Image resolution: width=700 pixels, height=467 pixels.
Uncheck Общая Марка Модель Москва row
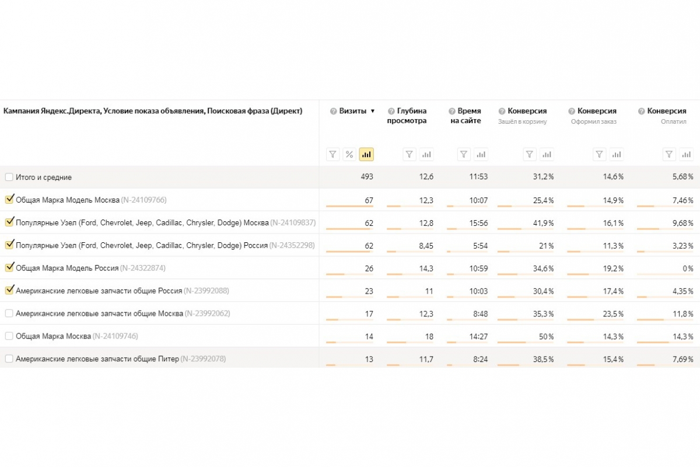click(x=9, y=200)
